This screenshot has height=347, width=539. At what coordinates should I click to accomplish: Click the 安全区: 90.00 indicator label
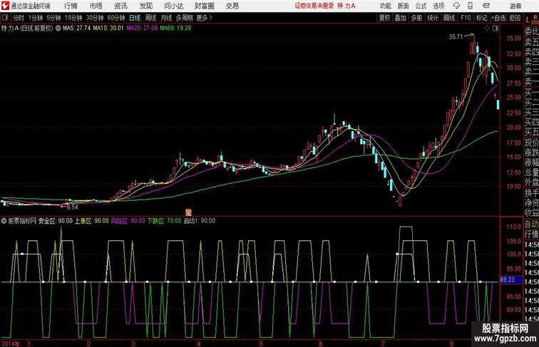(56, 221)
